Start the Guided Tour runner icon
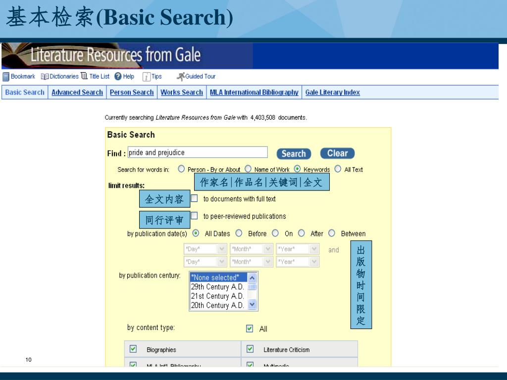 pos(180,76)
